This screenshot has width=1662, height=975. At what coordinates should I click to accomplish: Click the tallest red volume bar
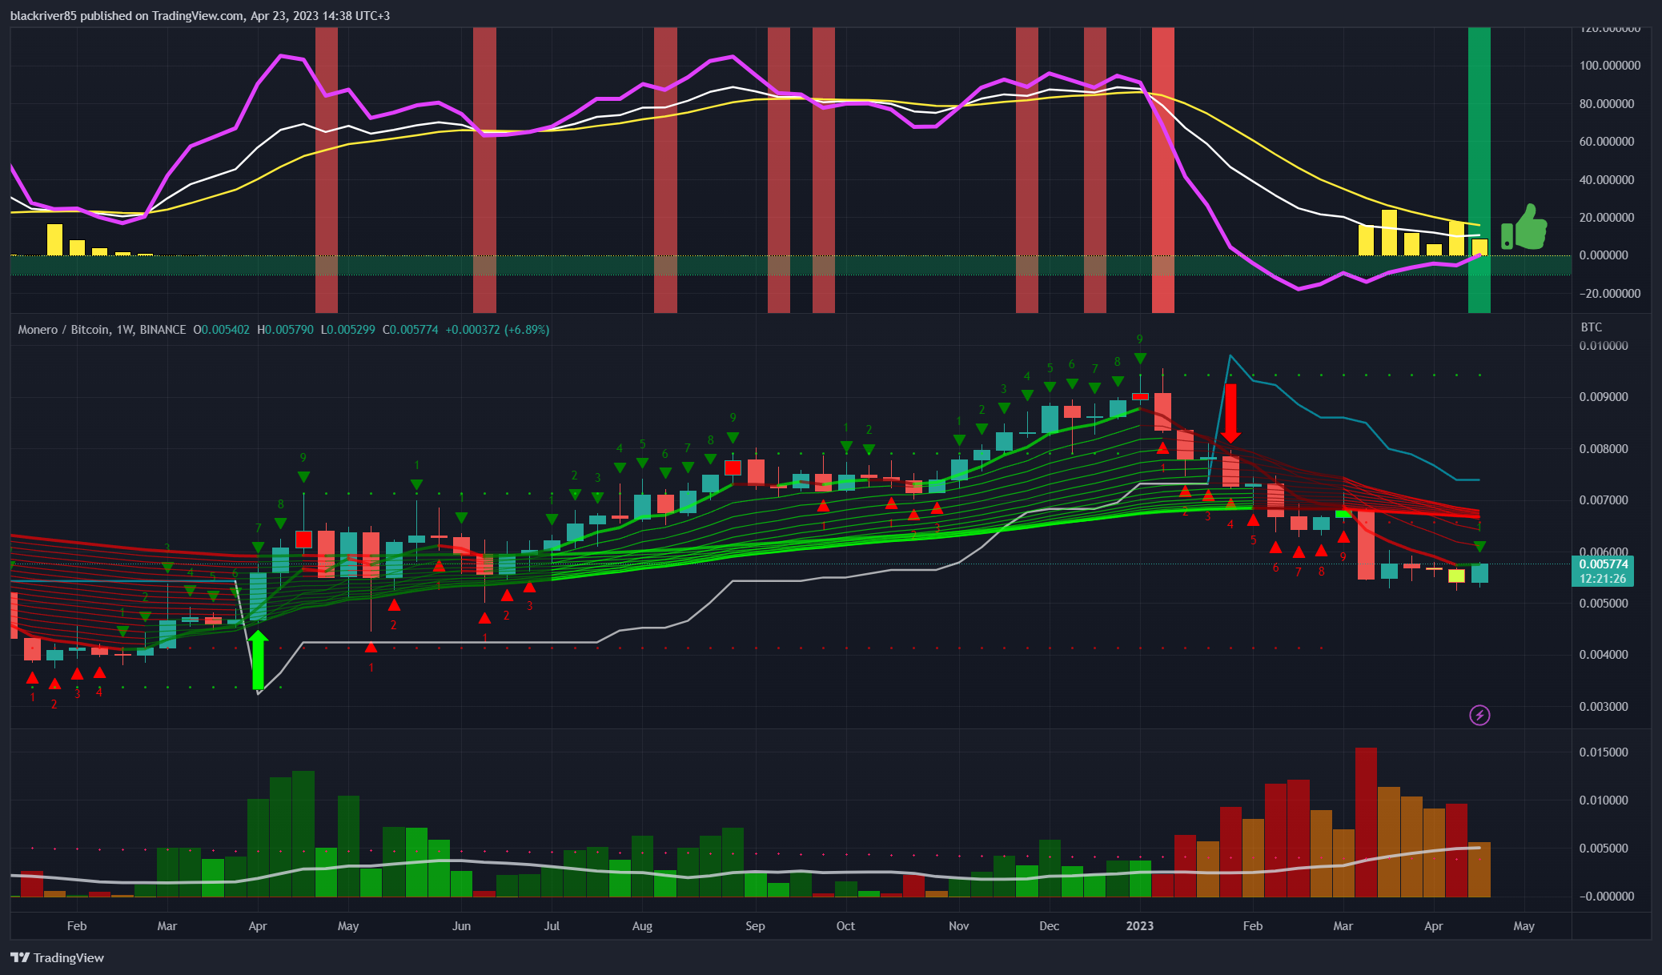click(1366, 822)
